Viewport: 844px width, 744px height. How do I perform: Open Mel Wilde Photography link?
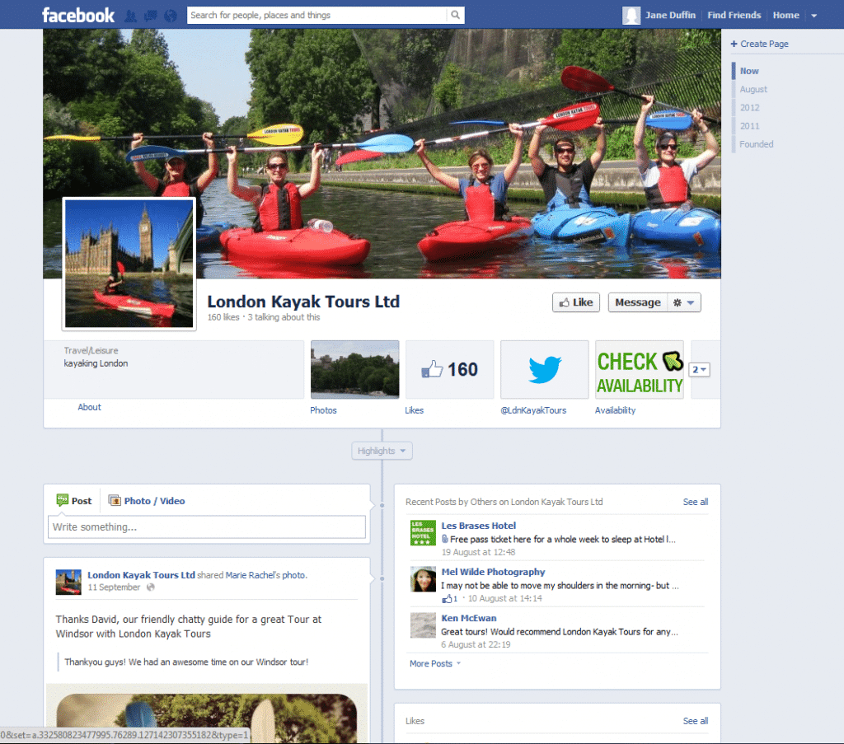click(493, 572)
